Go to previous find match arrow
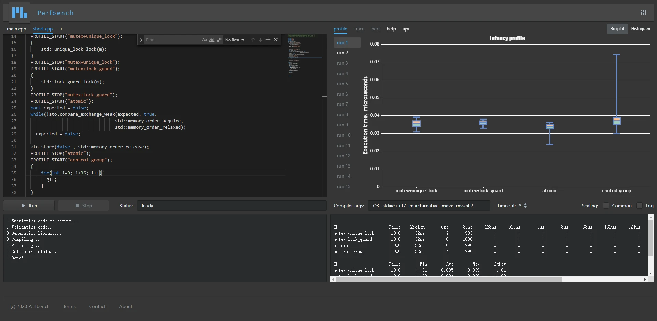Viewport: 657px width, 321px height. [253, 40]
